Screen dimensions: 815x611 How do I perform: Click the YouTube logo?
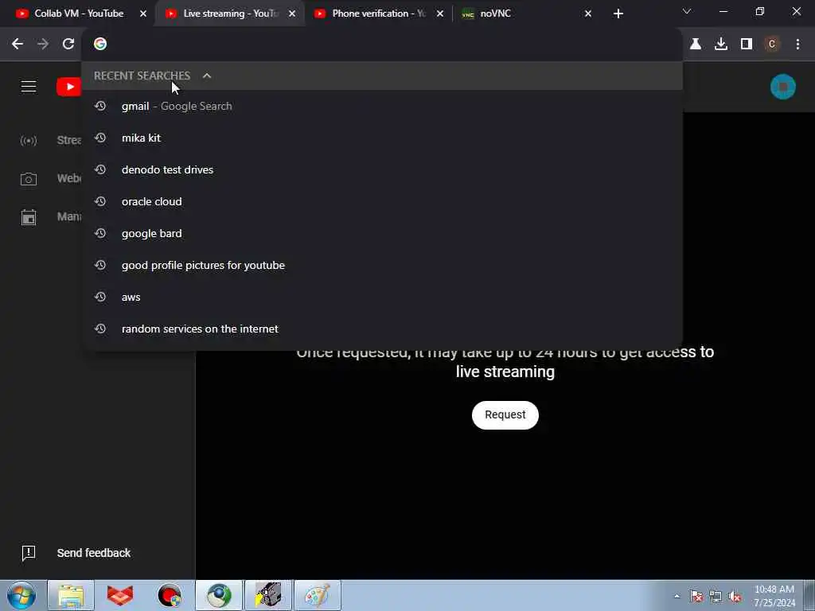tap(68, 87)
